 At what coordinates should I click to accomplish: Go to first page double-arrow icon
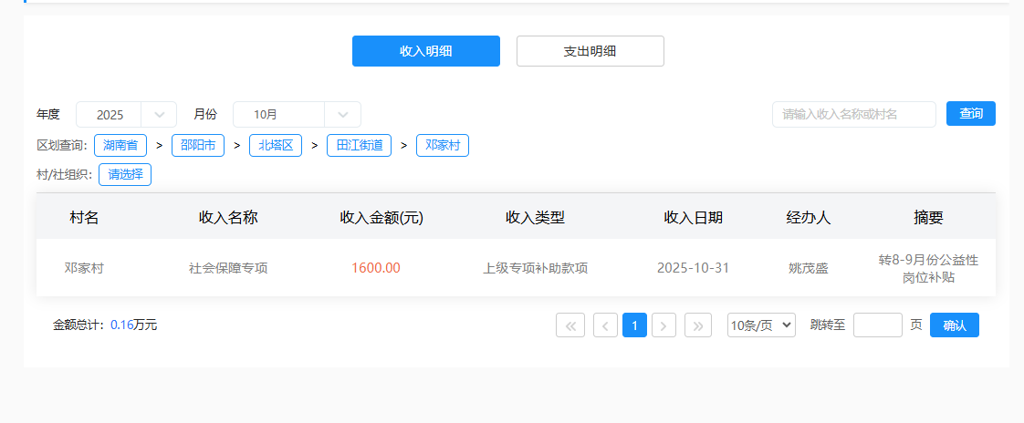click(570, 325)
